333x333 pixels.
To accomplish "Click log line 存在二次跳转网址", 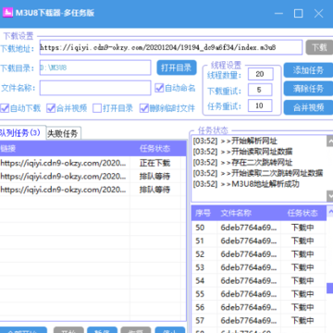I will [x=243, y=162].
